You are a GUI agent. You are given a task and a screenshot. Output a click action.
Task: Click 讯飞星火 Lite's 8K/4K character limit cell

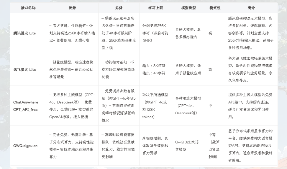pos(154,69)
